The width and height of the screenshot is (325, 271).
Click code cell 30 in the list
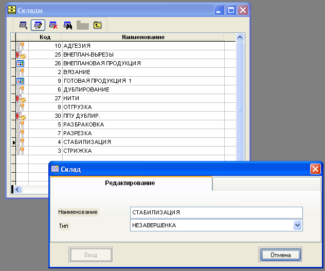point(45,116)
